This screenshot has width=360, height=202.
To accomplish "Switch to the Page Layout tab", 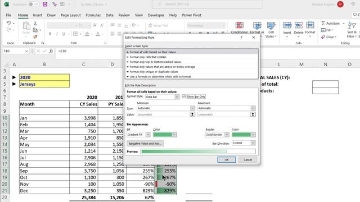I will point(71,15).
